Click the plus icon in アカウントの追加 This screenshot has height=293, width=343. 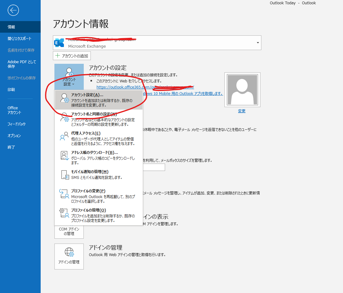[57, 56]
